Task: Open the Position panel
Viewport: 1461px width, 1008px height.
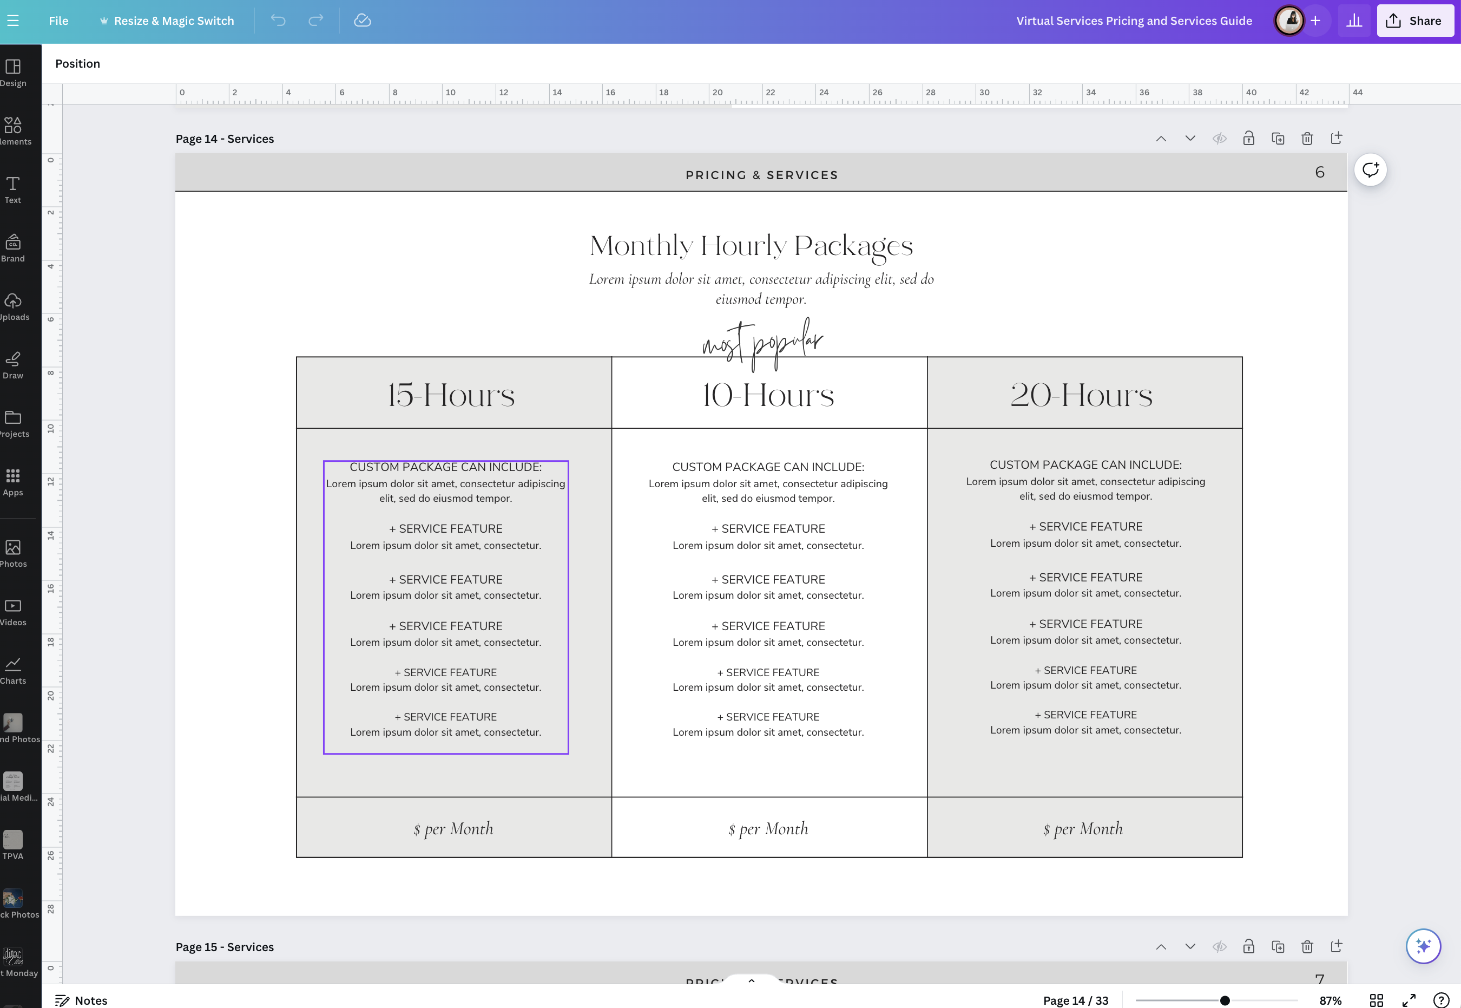Action: [x=77, y=64]
